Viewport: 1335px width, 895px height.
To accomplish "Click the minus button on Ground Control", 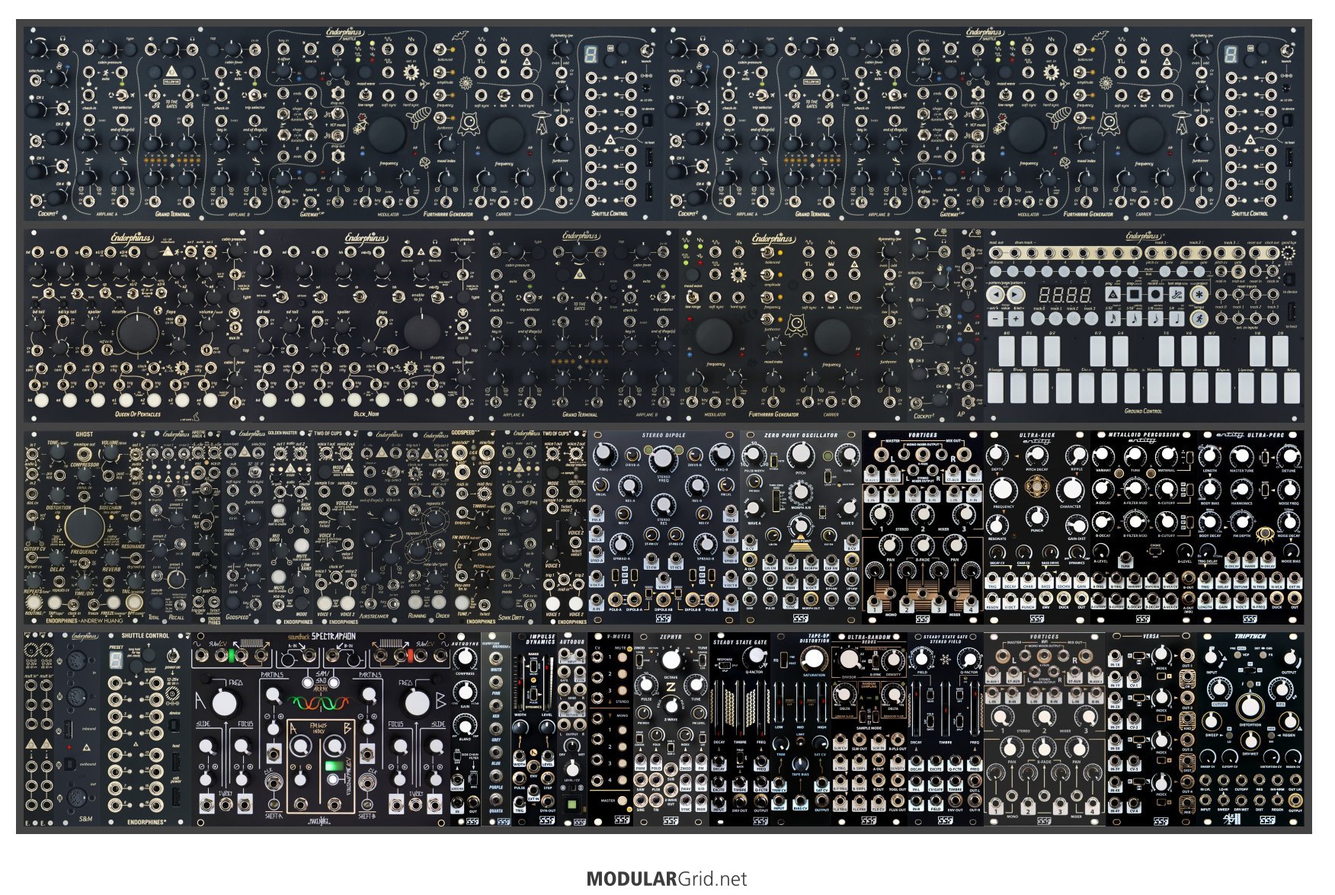I will pos(994,318).
